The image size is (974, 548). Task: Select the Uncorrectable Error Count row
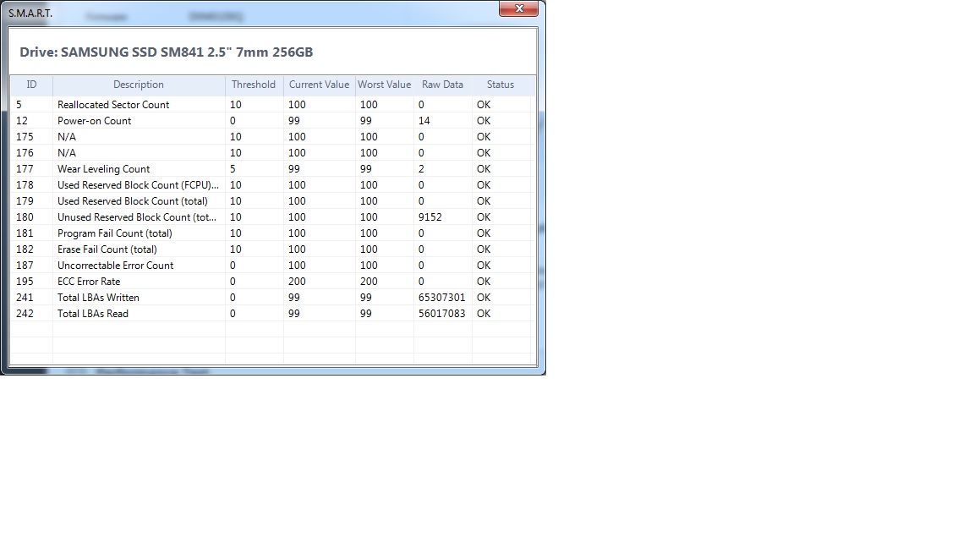[x=271, y=266]
